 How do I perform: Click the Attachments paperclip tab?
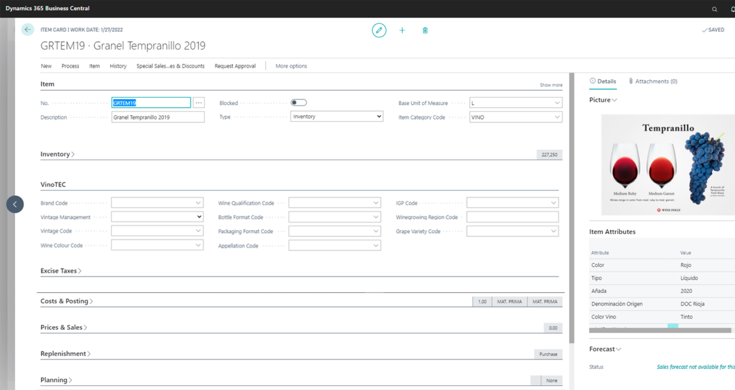653,81
